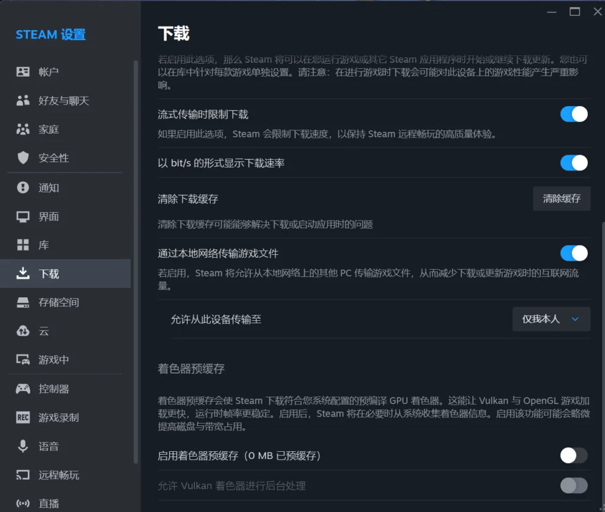Screen dimensions: 605x512
Task: Click the drive icon beside 存储空间
Action: [x=23, y=303]
